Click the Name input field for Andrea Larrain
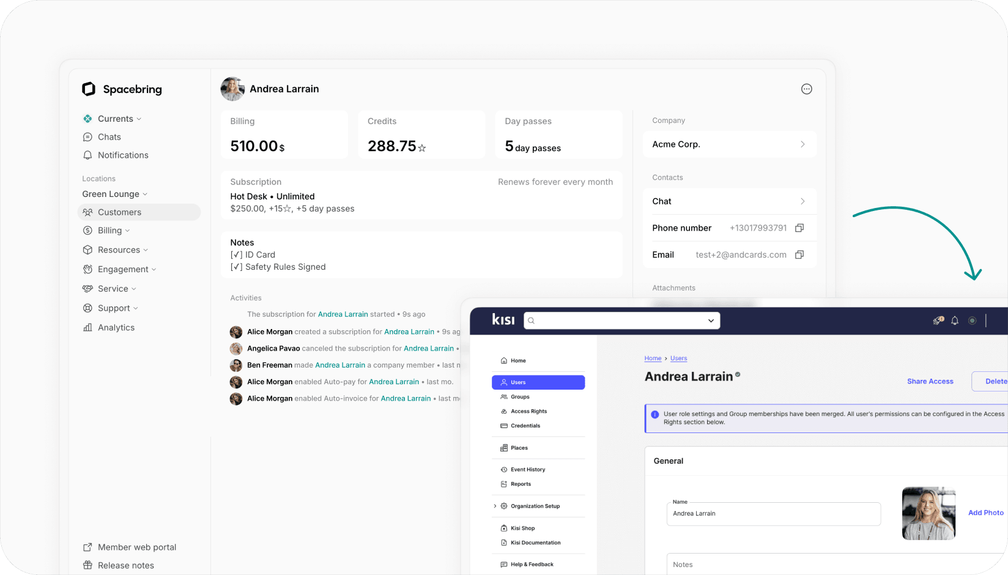This screenshot has width=1008, height=575. [773, 514]
